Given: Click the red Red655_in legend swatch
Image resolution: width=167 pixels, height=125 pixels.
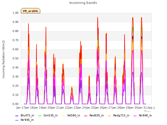Looking at the screenshot, I should tap(86, 116).
